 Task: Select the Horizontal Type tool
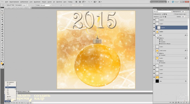coord(2,45)
